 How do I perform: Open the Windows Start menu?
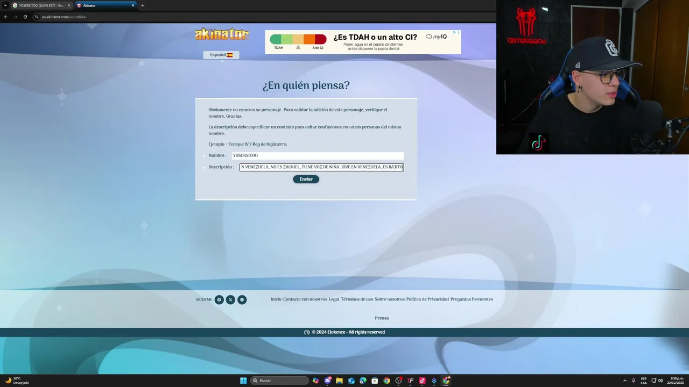click(x=243, y=381)
